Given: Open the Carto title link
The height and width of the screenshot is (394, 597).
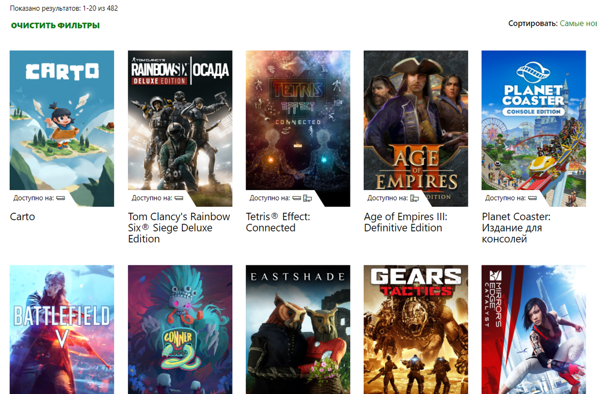Looking at the screenshot, I should 22,217.
